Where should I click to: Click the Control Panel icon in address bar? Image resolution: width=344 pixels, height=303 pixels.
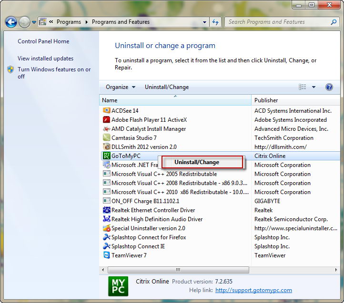(42, 22)
